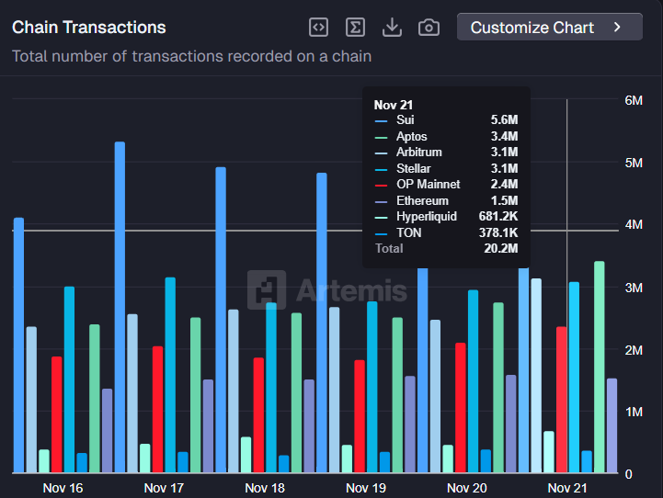Click the Chain Transactions title
The height and width of the screenshot is (498, 663).
(x=89, y=28)
